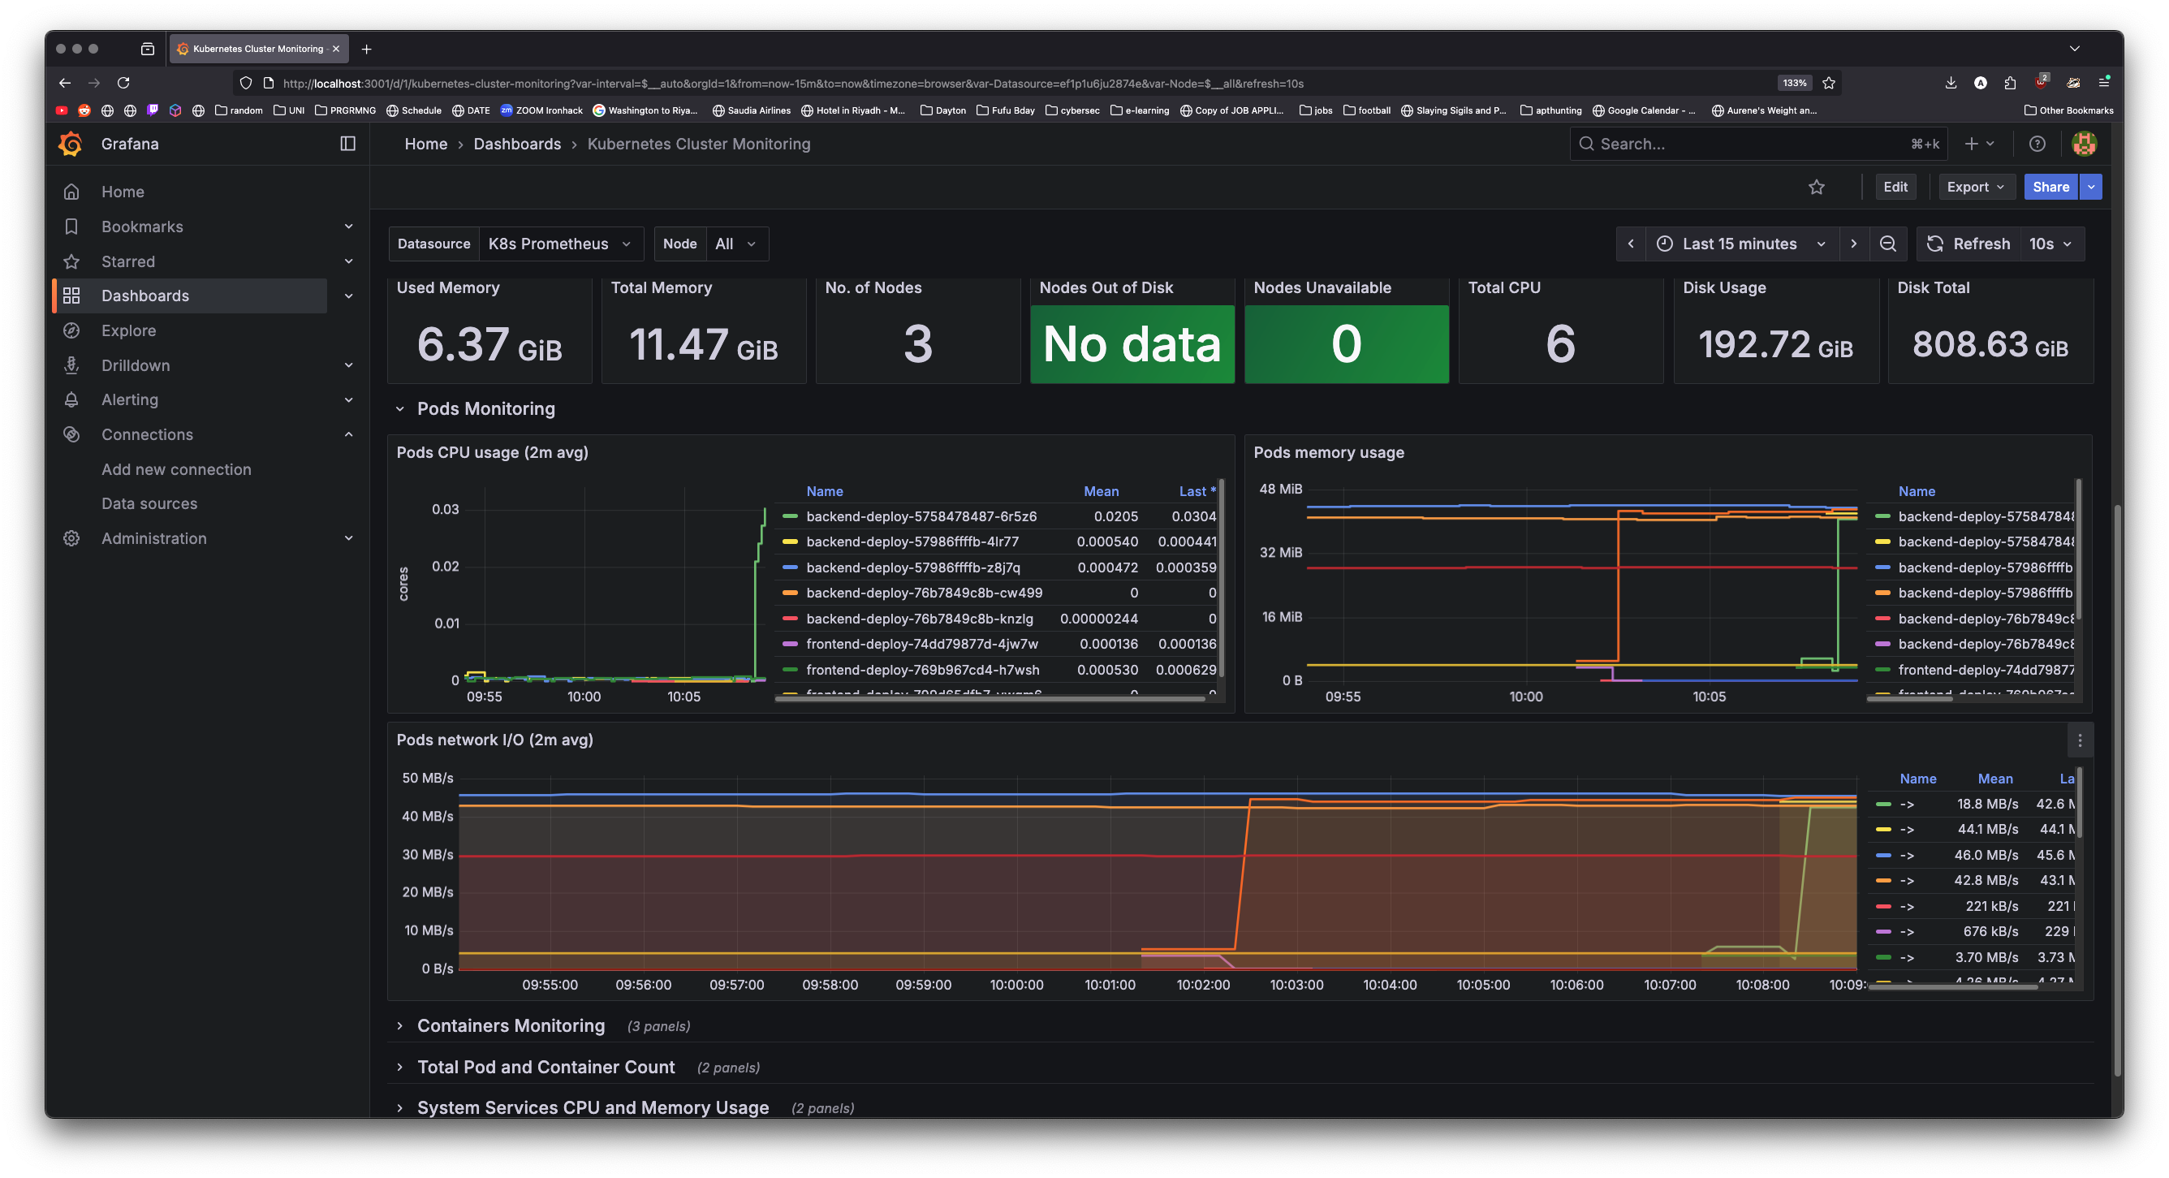Expand the Containers Monitoring row
The height and width of the screenshot is (1178, 2169).
point(511,1025)
